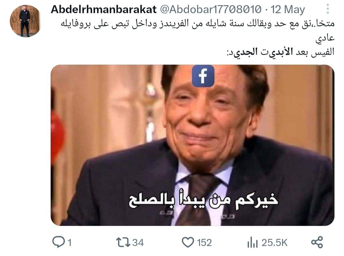Click the retweet count of 34
The image size is (344, 256).
tap(138, 243)
